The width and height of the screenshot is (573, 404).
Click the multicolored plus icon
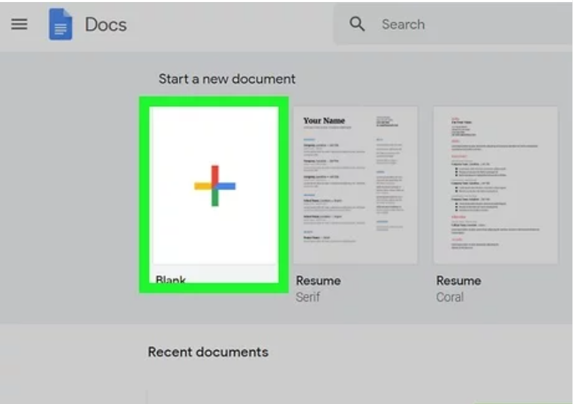coord(214,185)
